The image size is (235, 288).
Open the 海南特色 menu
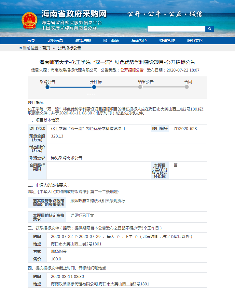139,40
